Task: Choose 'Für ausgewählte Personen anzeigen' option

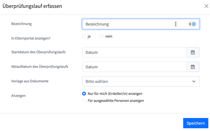Action: point(84,101)
